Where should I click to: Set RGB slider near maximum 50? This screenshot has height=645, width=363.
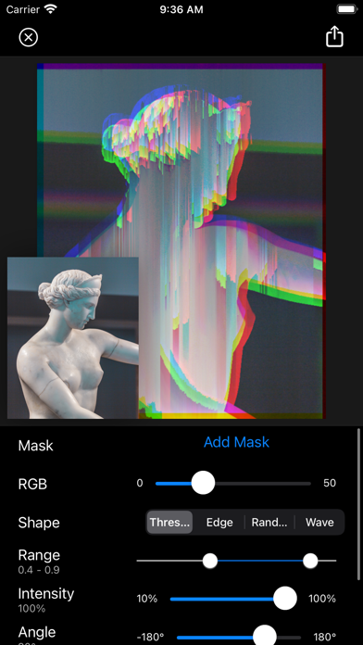(307, 484)
